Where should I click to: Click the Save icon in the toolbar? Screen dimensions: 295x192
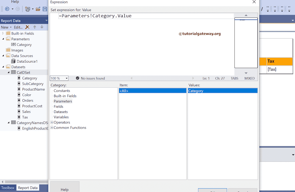45,9
